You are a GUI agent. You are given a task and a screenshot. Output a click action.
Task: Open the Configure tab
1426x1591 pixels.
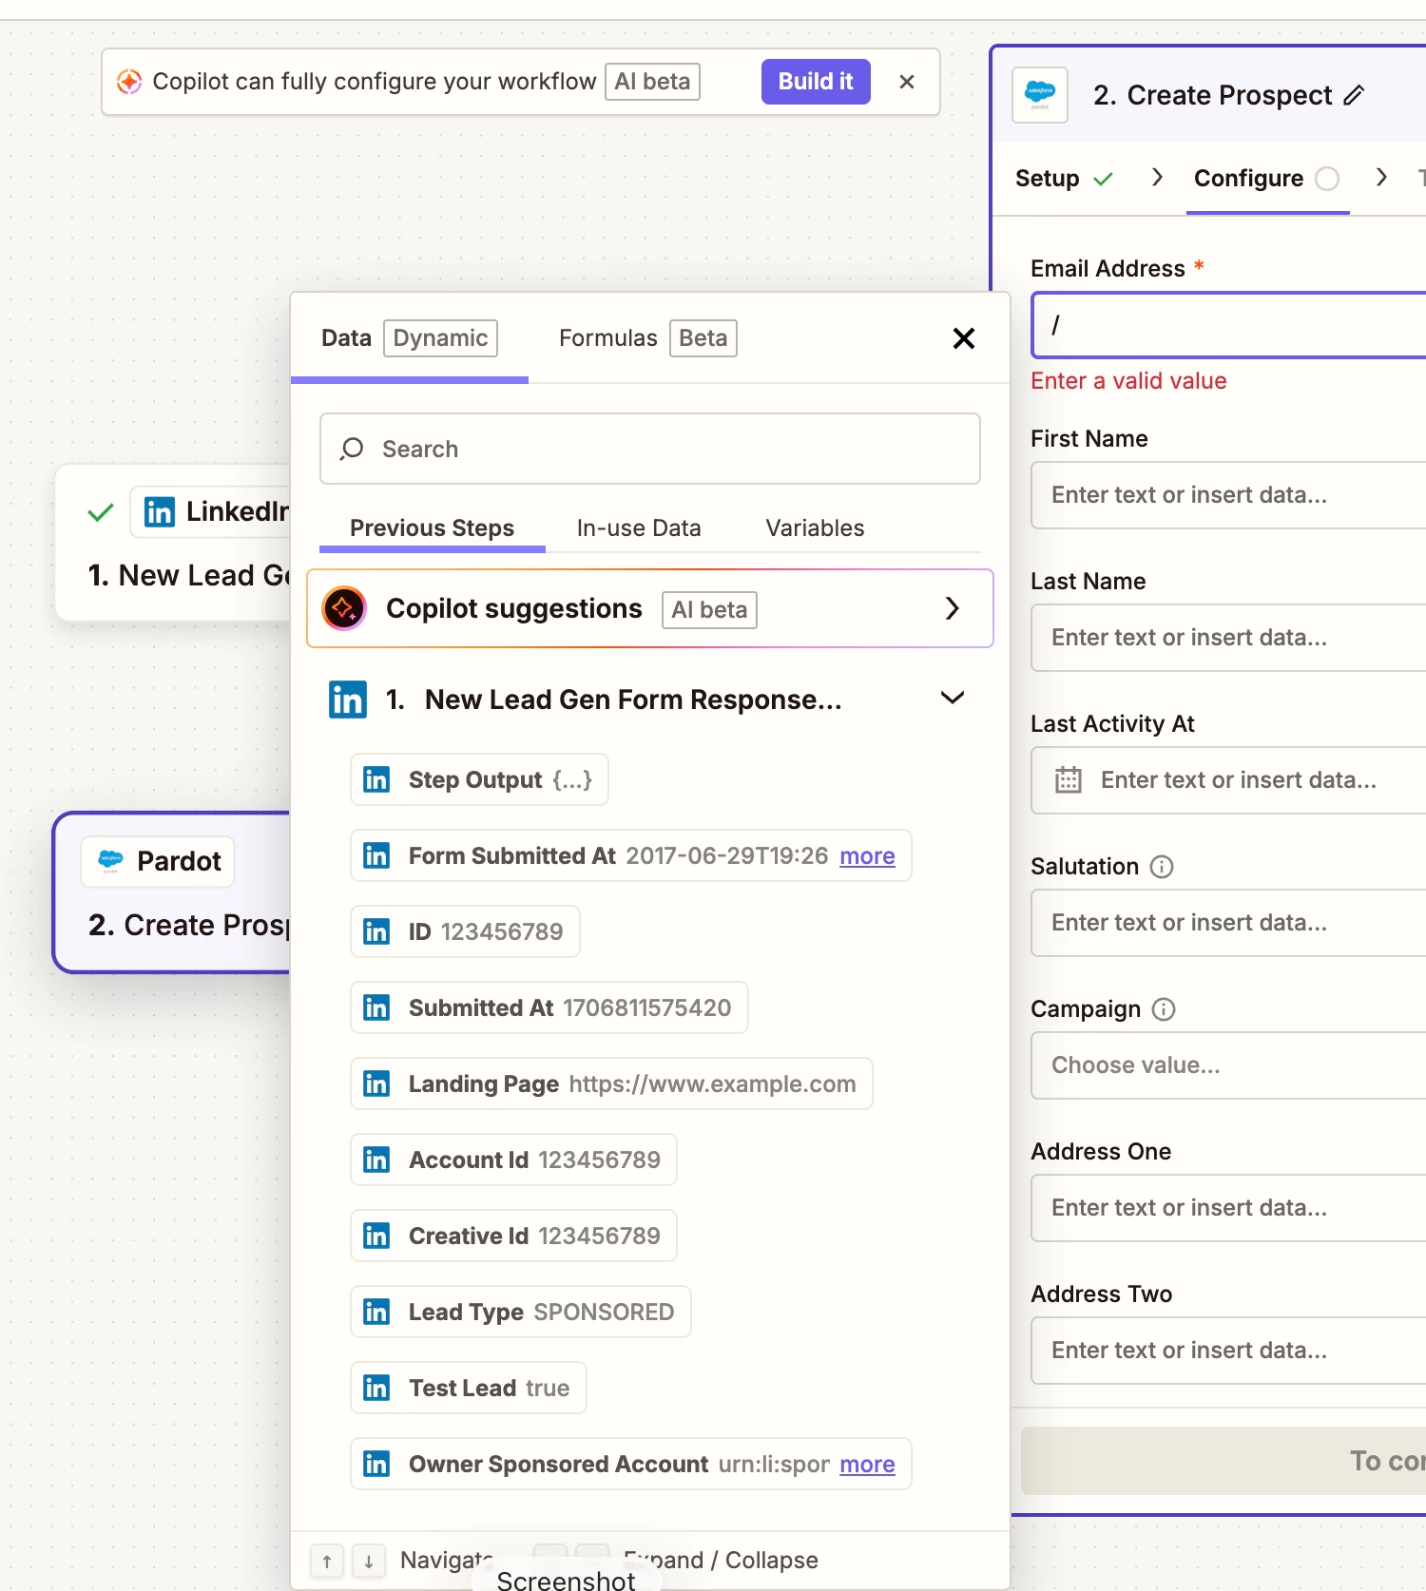click(1266, 179)
